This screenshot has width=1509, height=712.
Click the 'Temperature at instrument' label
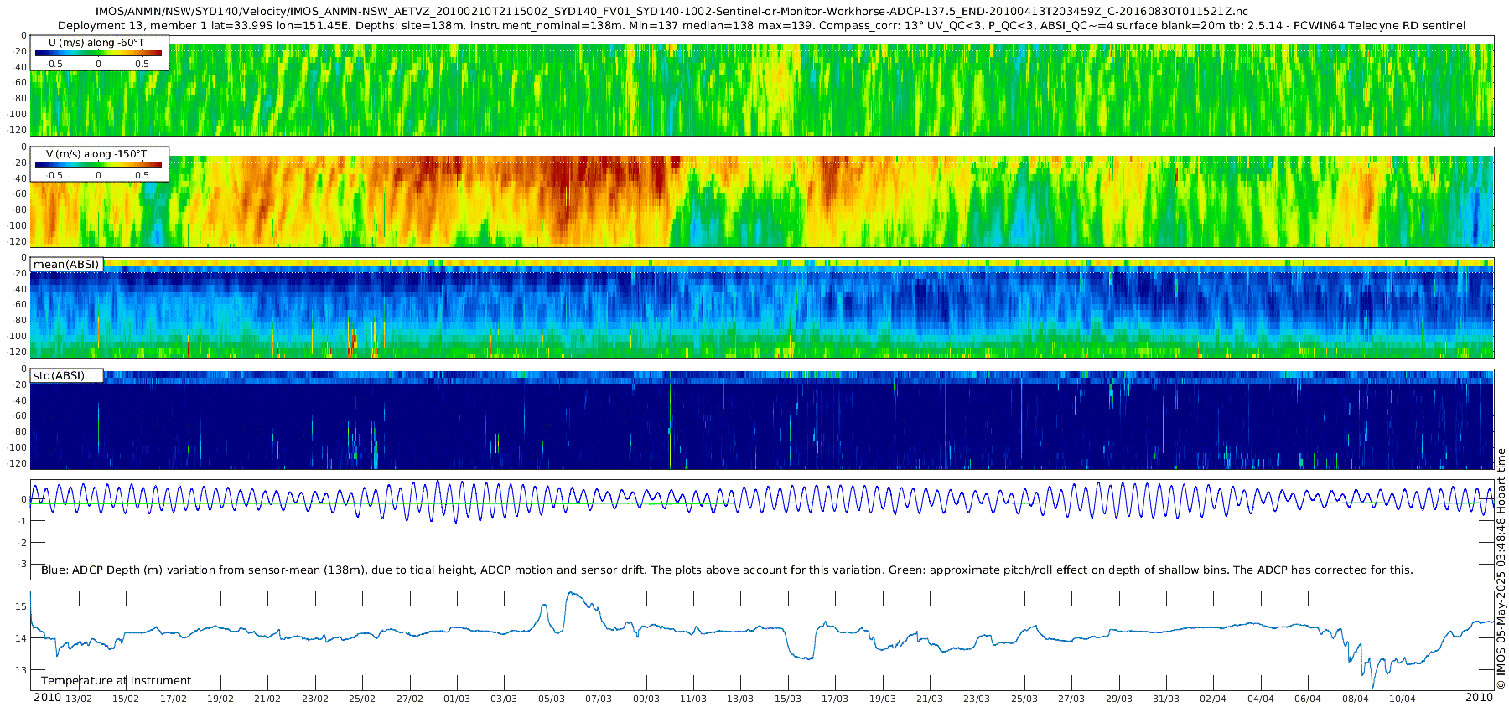point(116,681)
